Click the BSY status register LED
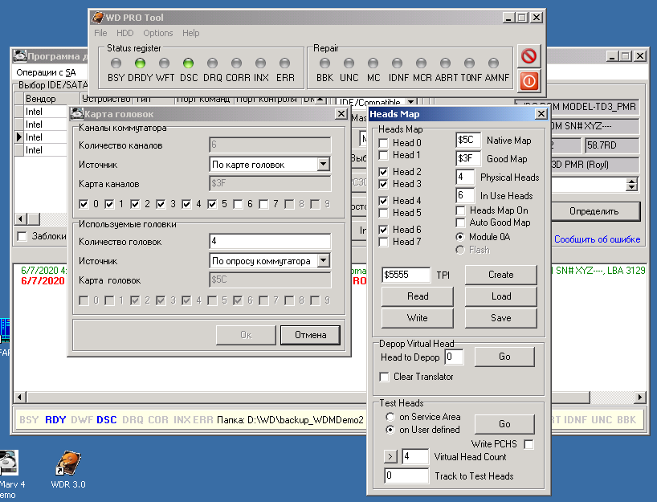This screenshot has width=657, height=502. coord(116,63)
